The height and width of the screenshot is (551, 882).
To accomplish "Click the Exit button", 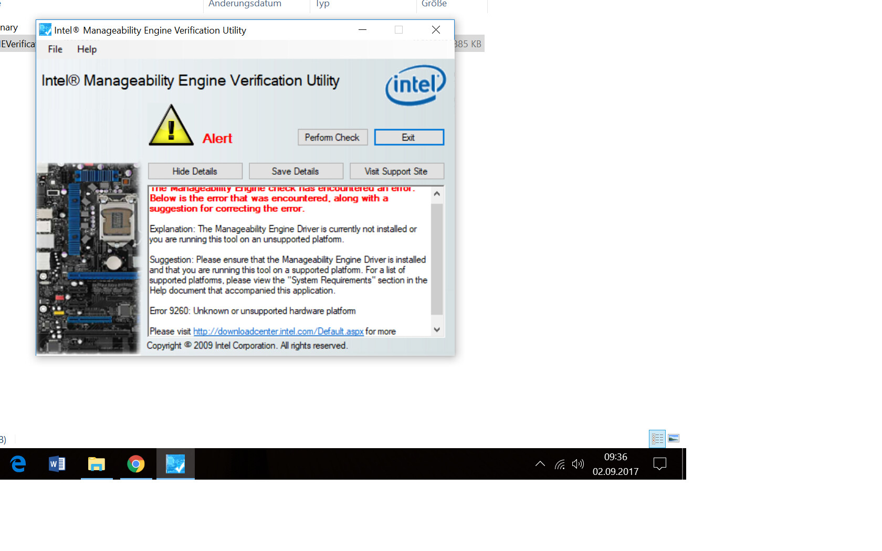I will tap(409, 137).
